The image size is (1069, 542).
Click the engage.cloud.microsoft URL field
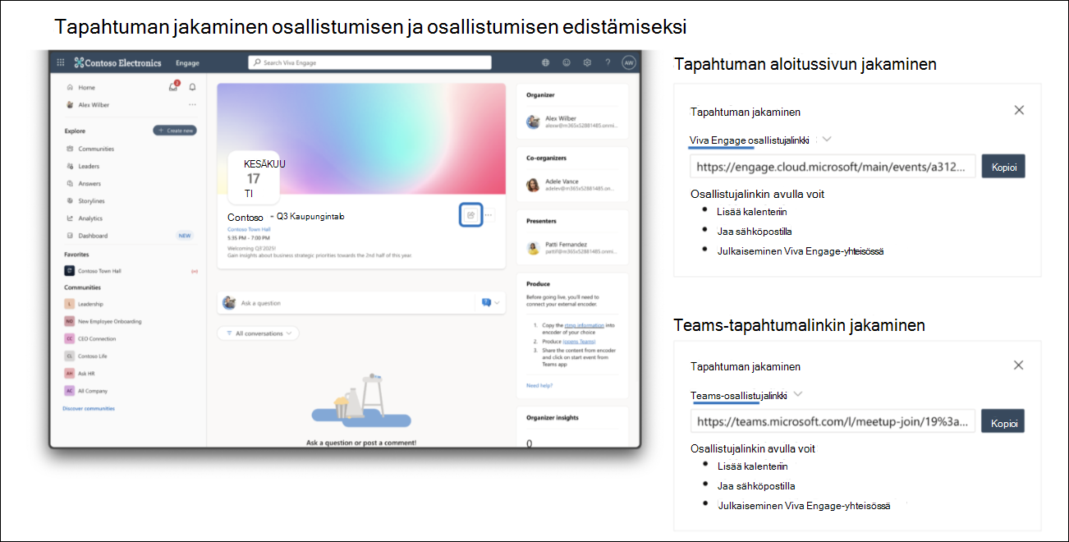833,167
